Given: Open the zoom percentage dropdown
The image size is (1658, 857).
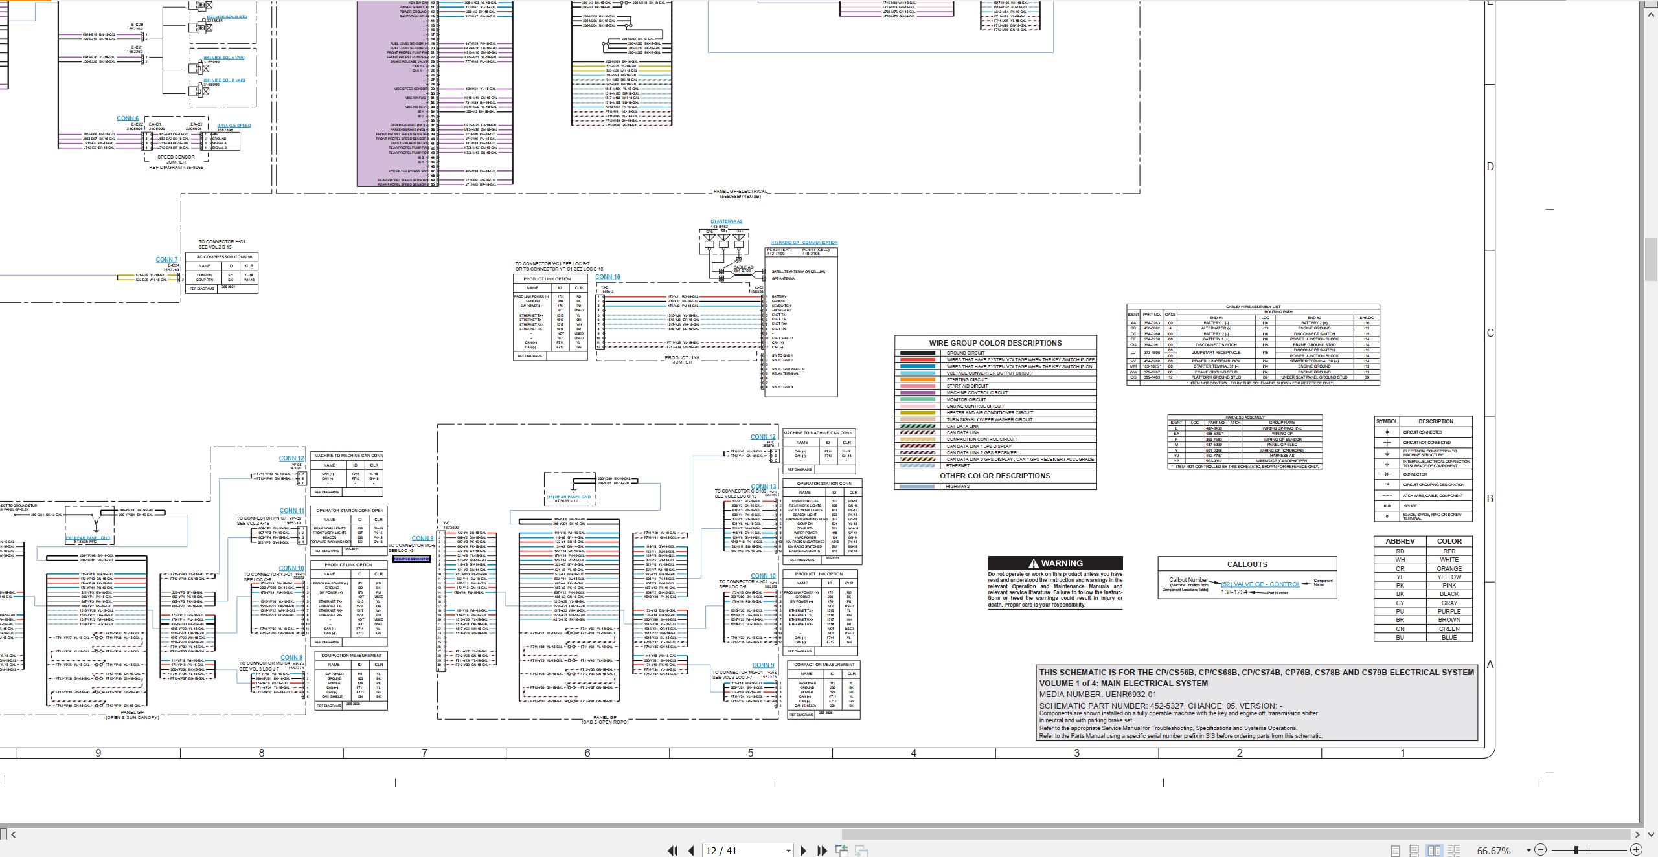Looking at the screenshot, I should click(1528, 851).
